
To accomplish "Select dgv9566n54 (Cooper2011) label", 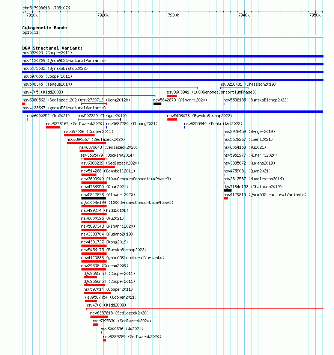I will click(109, 282).
